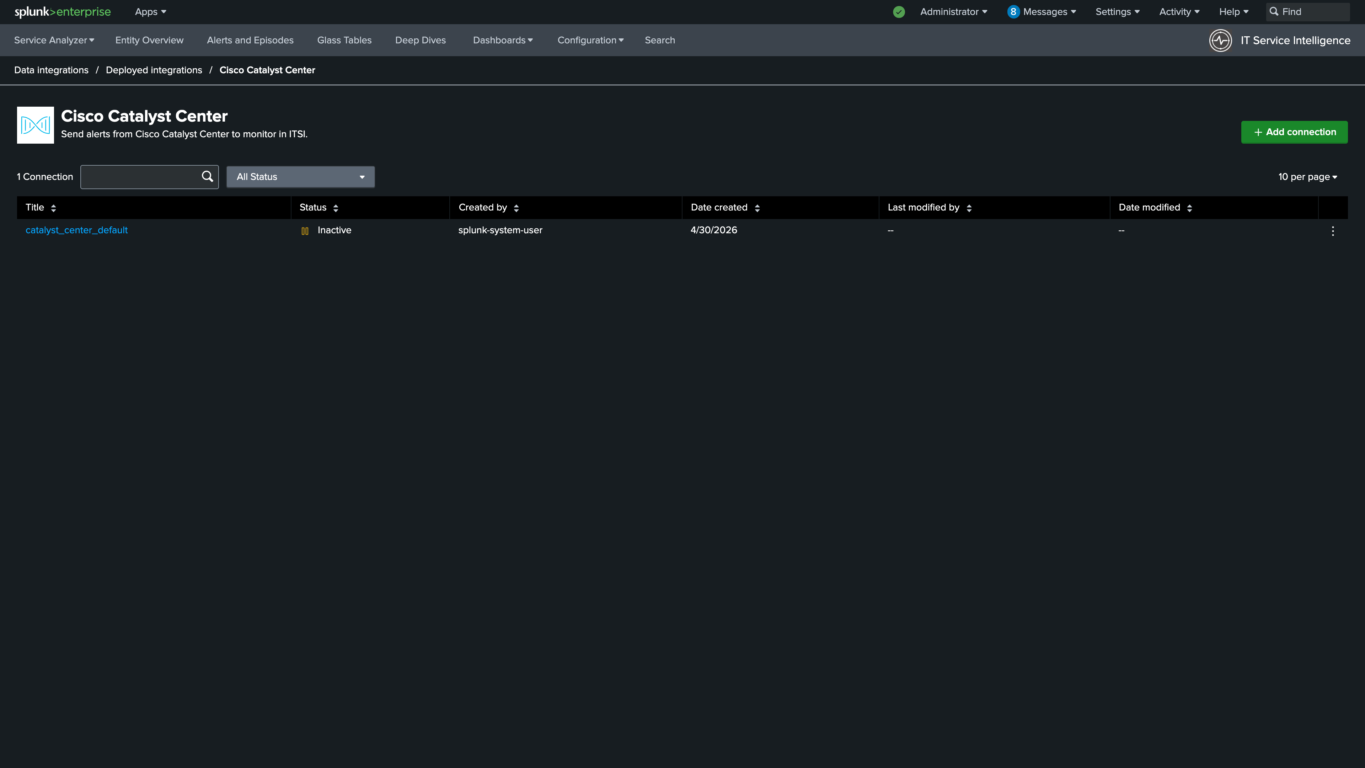Image resolution: width=1365 pixels, height=768 pixels.
Task: Open the Messages dropdown
Action: click(1049, 12)
